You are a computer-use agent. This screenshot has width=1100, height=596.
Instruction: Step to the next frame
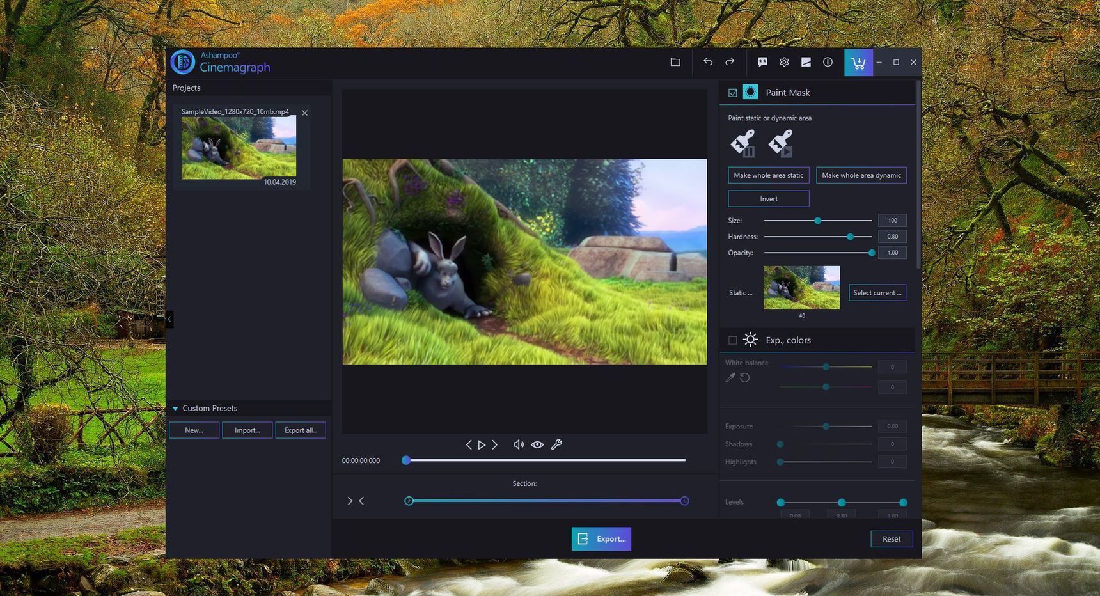(494, 444)
